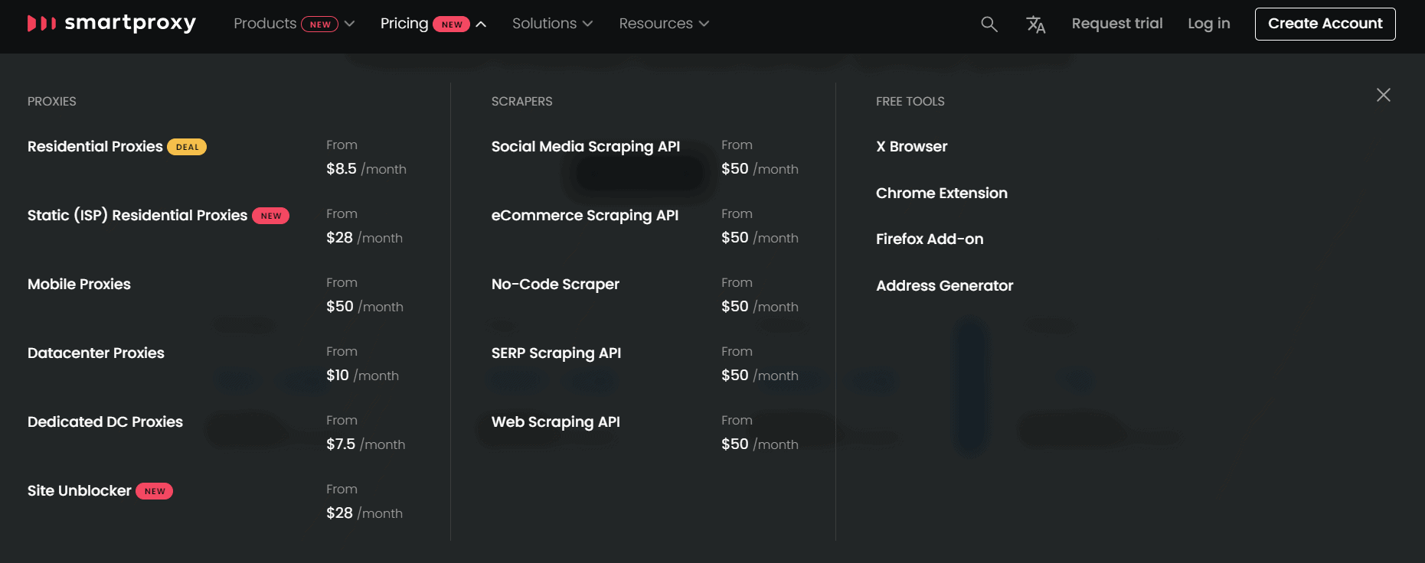
Task: Open Mobile Proxies pricing
Action: [79, 284]
